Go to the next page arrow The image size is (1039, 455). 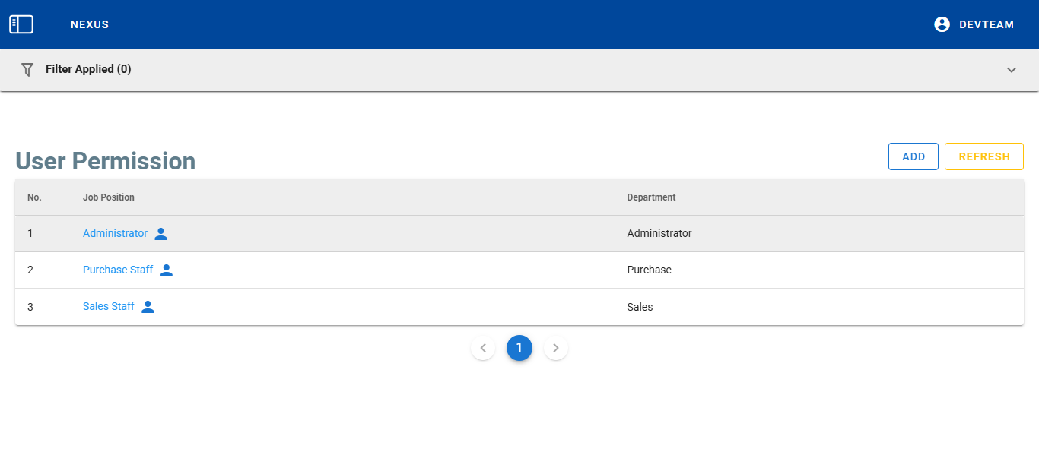[556, 348]
